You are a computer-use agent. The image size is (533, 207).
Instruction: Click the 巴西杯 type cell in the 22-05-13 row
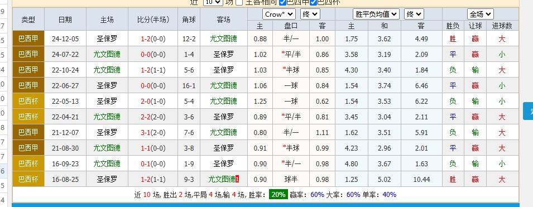click(28, 102)
